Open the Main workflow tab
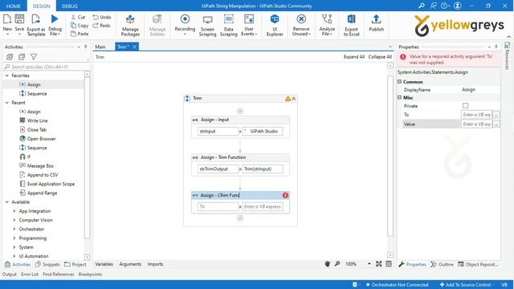The width and height of the screenshot is (514, 289). coord(100,47)
